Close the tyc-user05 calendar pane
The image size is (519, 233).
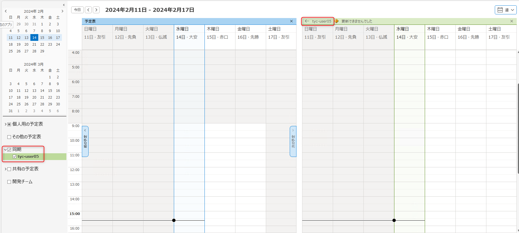(512, 21)
